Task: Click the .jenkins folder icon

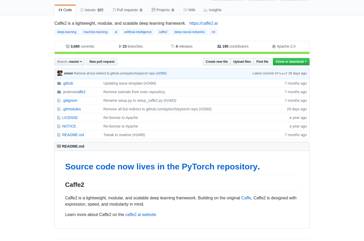Action: 59,92
